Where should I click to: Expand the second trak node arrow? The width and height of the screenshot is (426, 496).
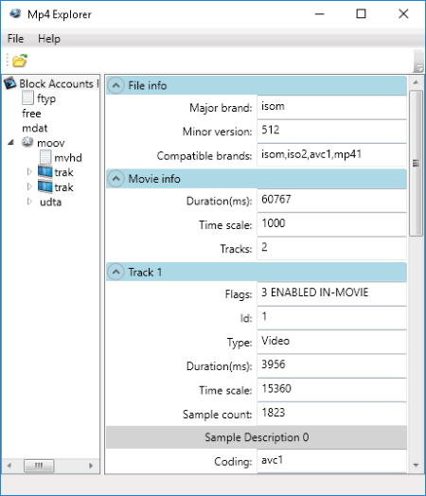(x=29, y=186)
